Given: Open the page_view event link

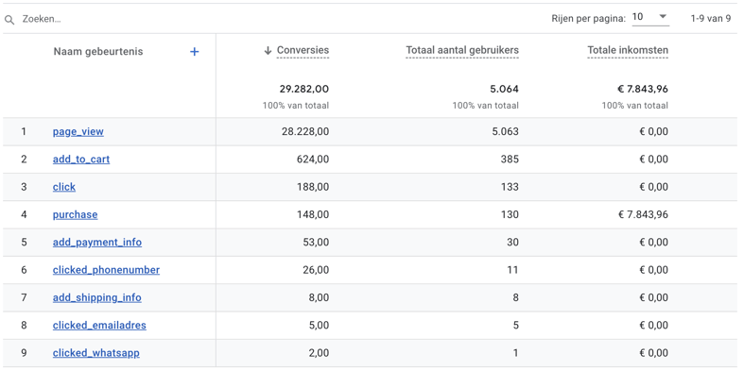Looking at the screenshot, I should [x=78, y=132].
